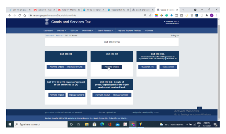Click the browser back arrow
The height and width of the screenshot is (134, 226).
[10, 15]
